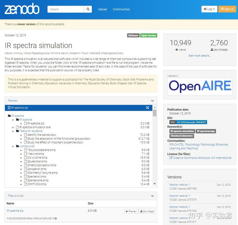
Task: Select 1hexyne.bmp file
Action: [x=36, y=154]
